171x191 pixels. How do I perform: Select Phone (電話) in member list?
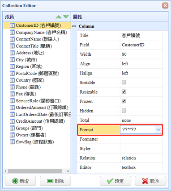[28, 87]
